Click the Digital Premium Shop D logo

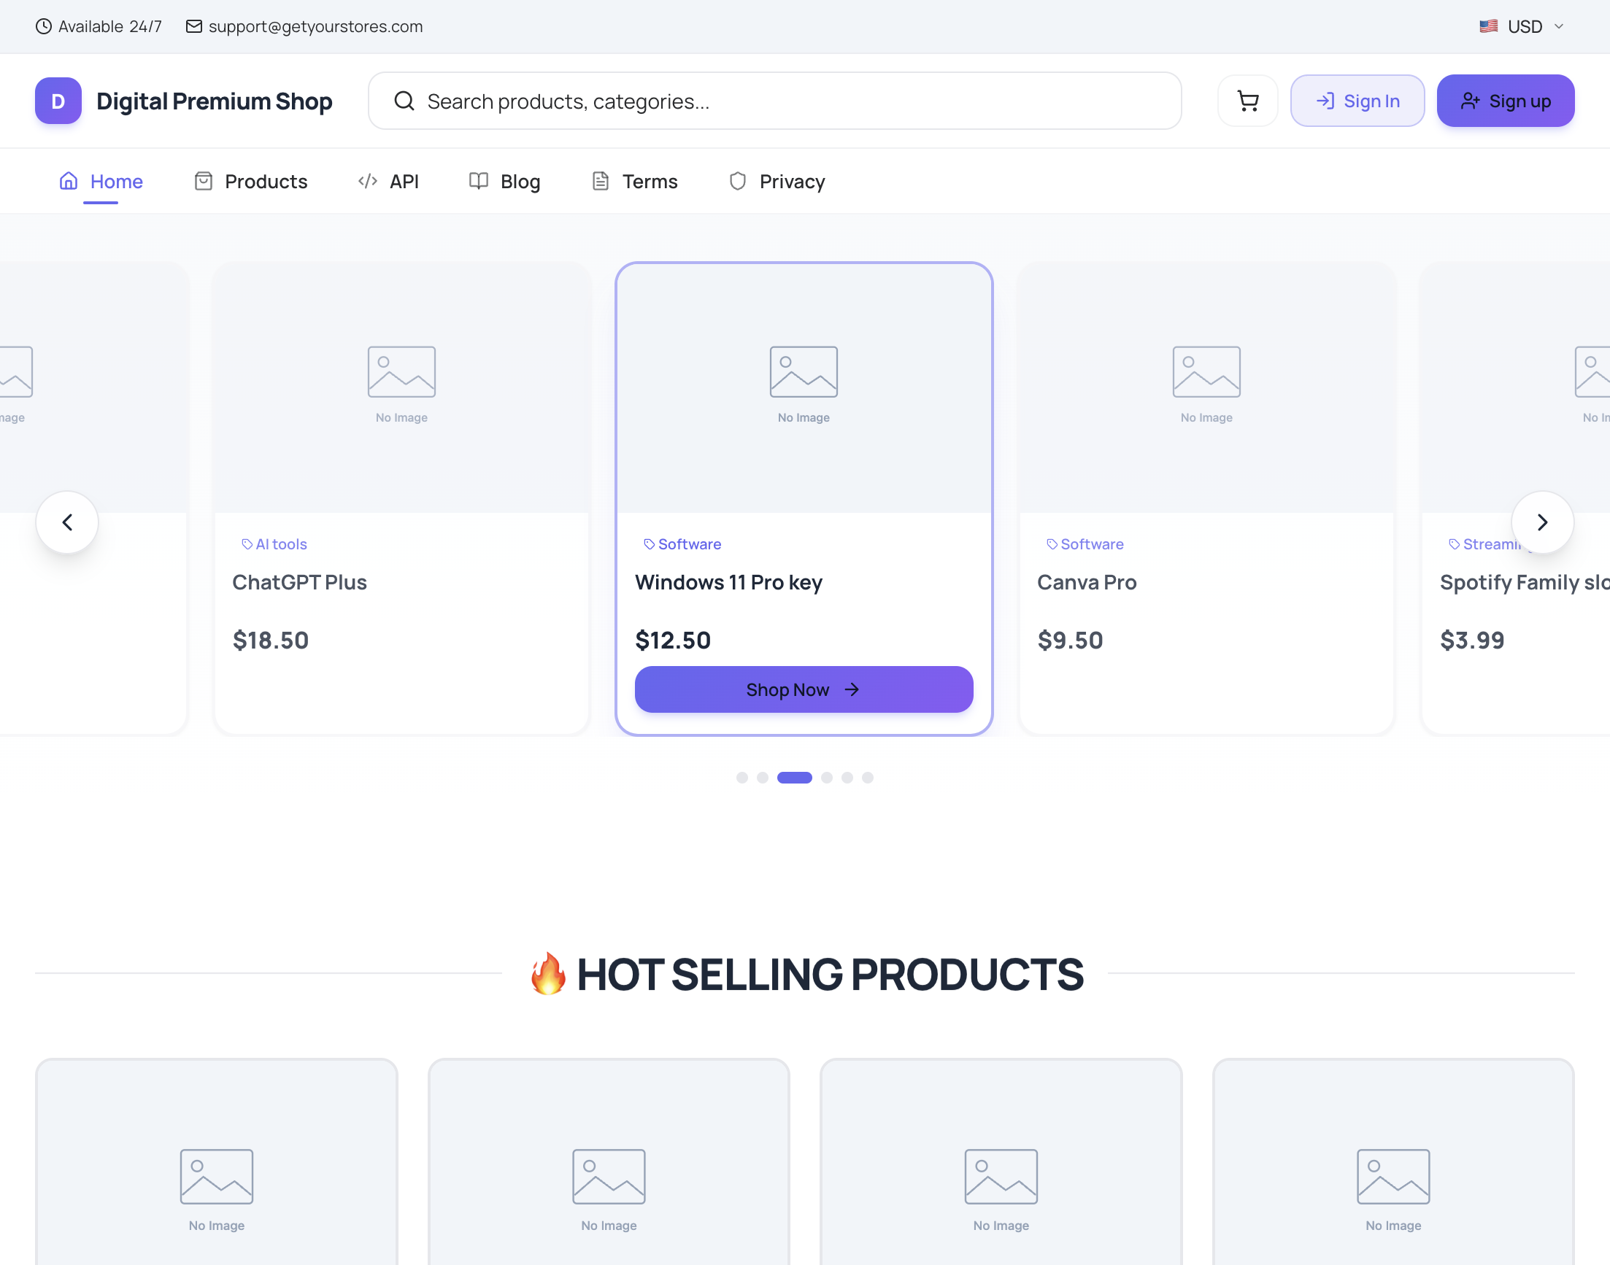[x=58, y=101]
